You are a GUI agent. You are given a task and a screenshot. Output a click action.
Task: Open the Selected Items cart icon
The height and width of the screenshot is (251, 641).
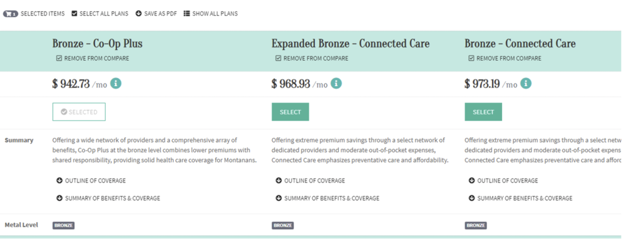11,14
